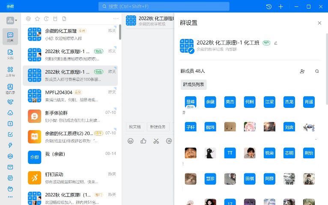Click the 新建任务 button
Viewport: 328px width, 205px height.
point(158,127)
